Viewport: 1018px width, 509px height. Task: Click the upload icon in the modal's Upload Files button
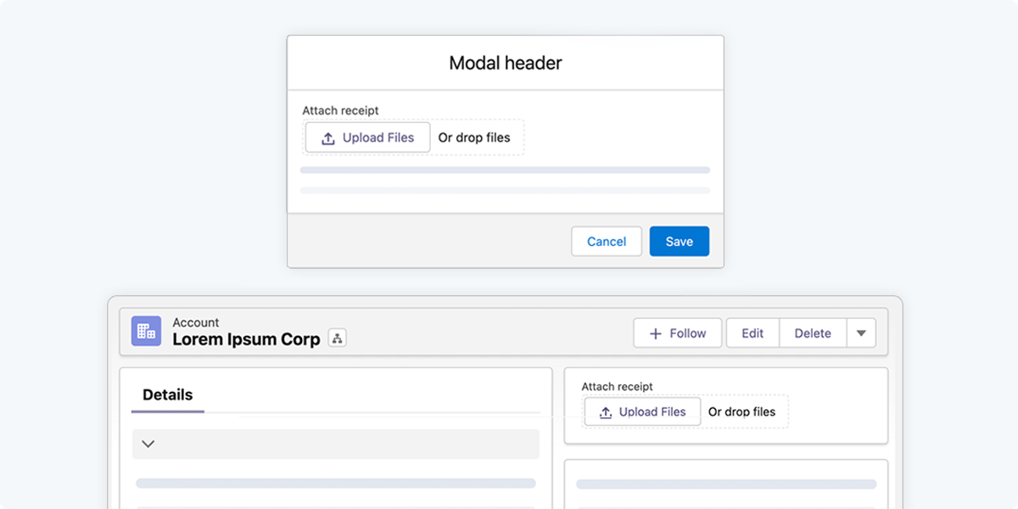(x=327, y=137)
